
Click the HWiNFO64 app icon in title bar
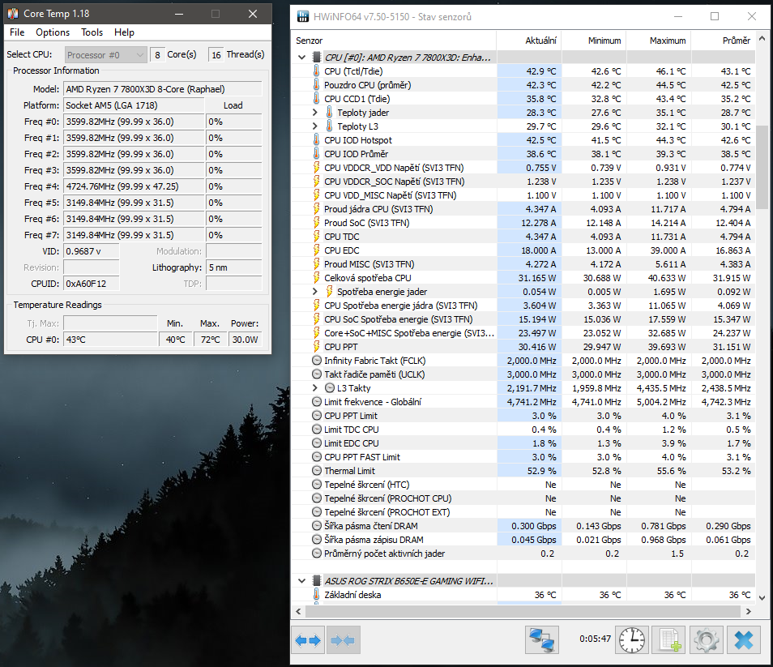pyautogui.click(x=303, y=17)
